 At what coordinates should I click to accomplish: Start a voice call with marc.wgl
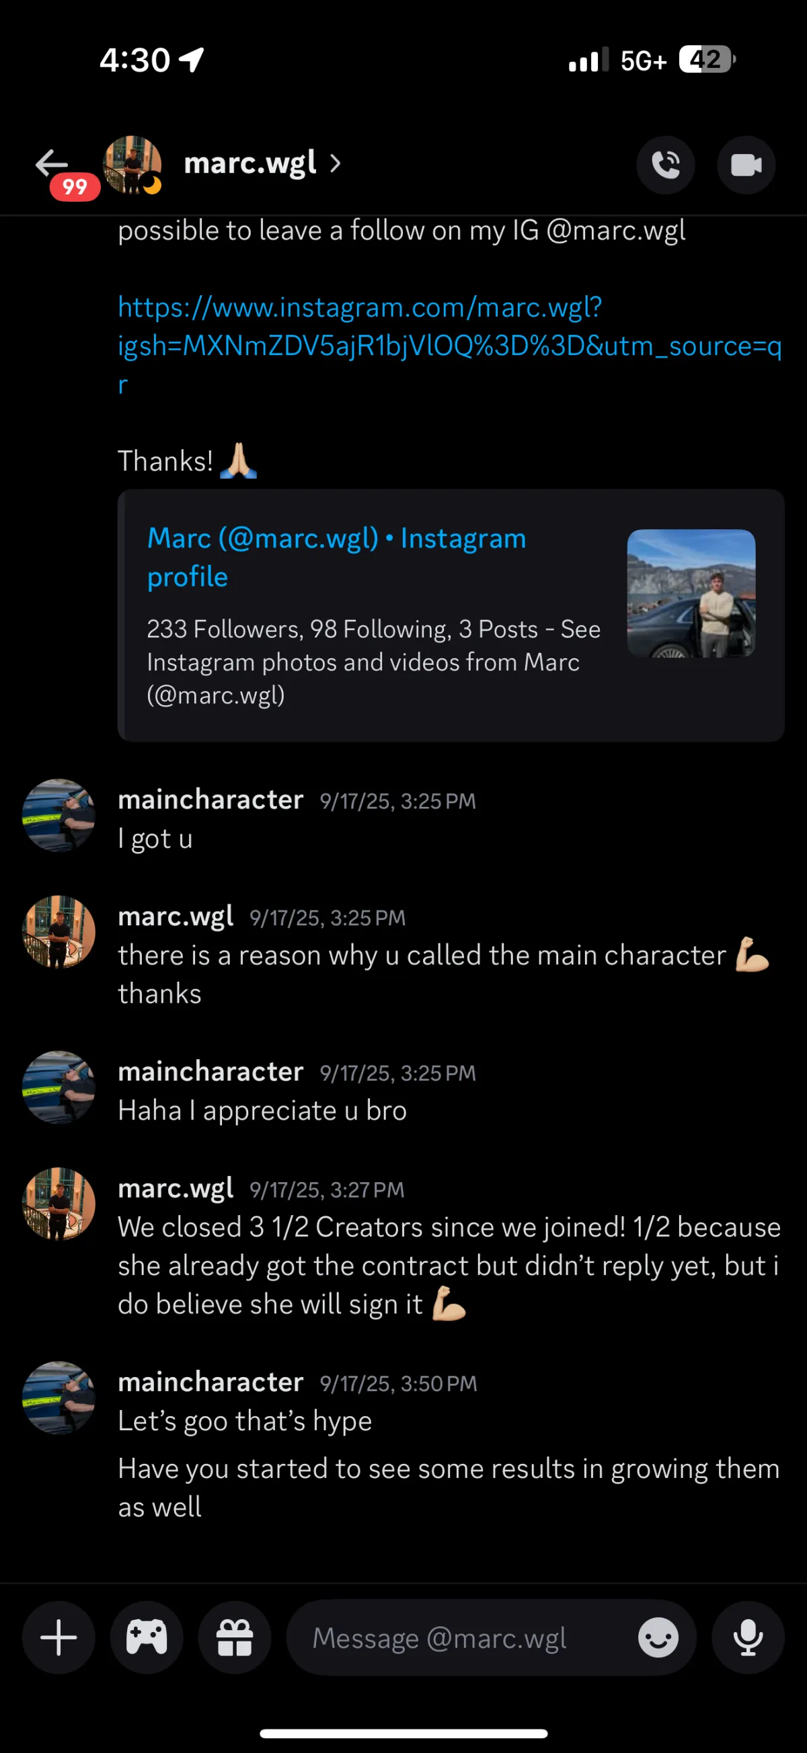(x=665, y=165)
